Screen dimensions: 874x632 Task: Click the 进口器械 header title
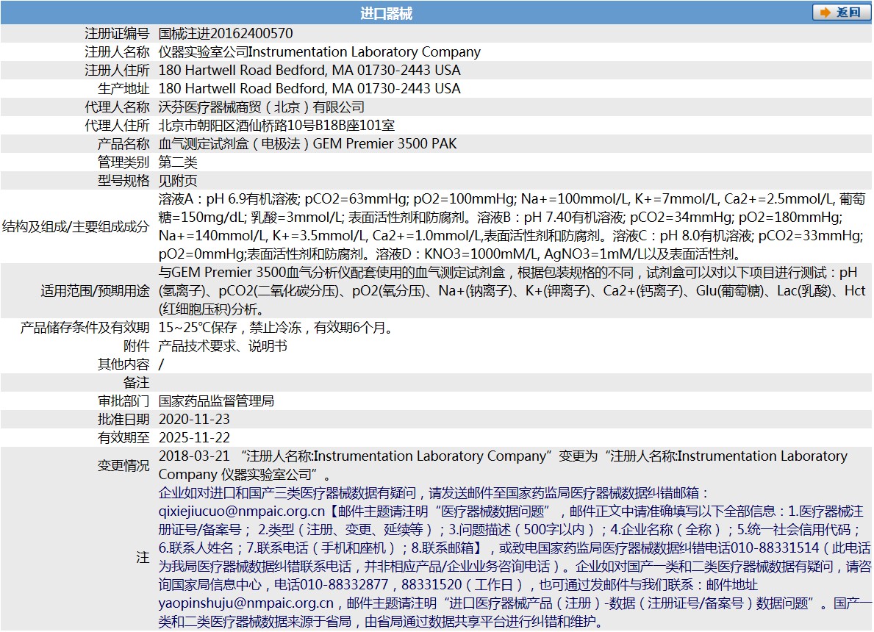point(386,13)
